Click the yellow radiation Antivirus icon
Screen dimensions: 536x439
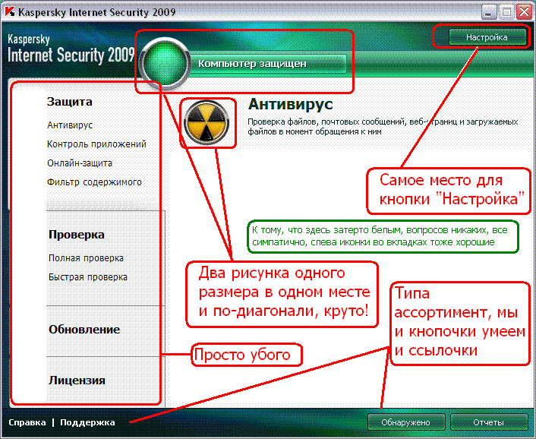[207, 122]
